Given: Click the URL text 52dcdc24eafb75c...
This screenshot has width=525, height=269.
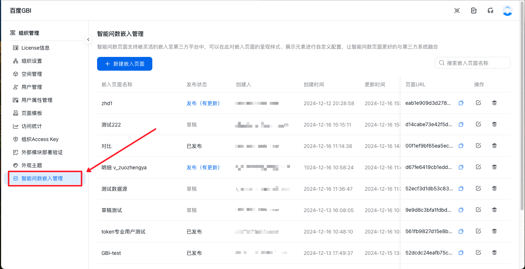Looking at the screenshot, I should tap(429, 253).
